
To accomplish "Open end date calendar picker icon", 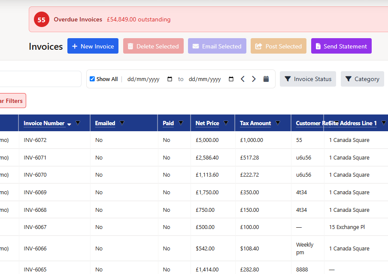I will pyautogui.click(x=231, y=79).
